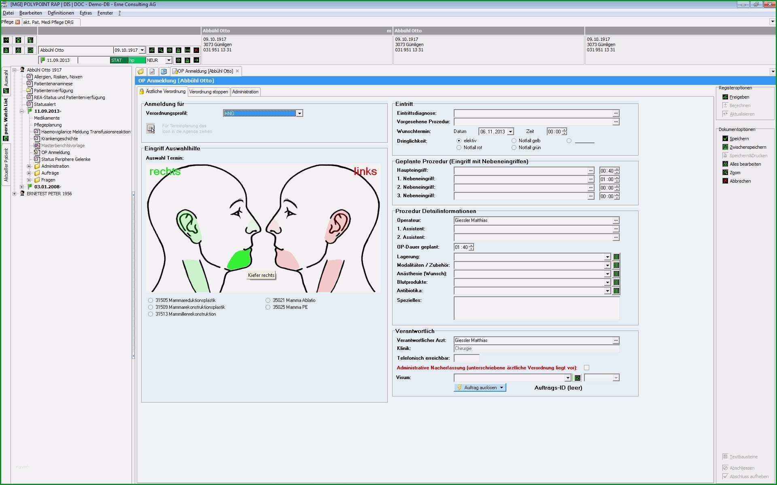
Task: Click the Alles bearbeiten icon
Action: pos(725,164)
